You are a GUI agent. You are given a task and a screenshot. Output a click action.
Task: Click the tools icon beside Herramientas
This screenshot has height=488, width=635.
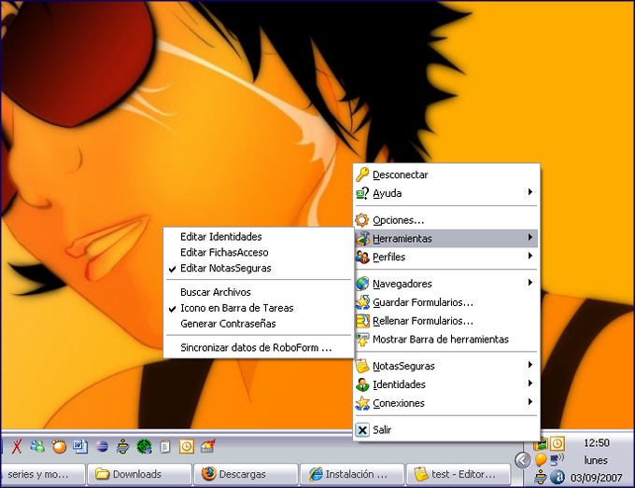pos(362,239)
